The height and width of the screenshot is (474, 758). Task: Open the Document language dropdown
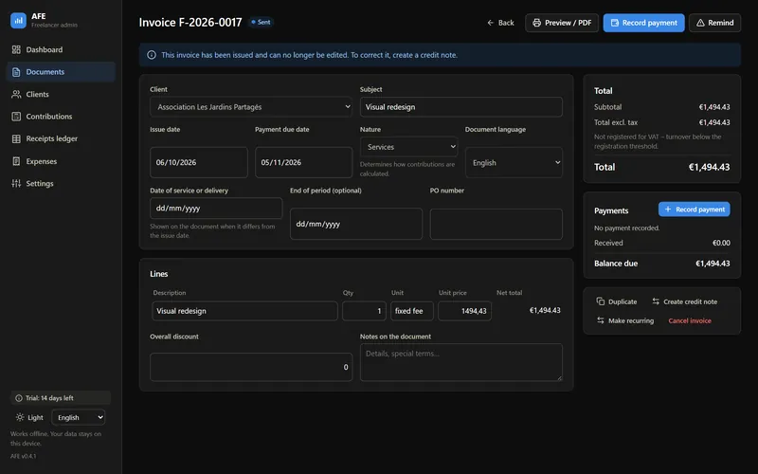pyautogui.click(x=514, y=162)
